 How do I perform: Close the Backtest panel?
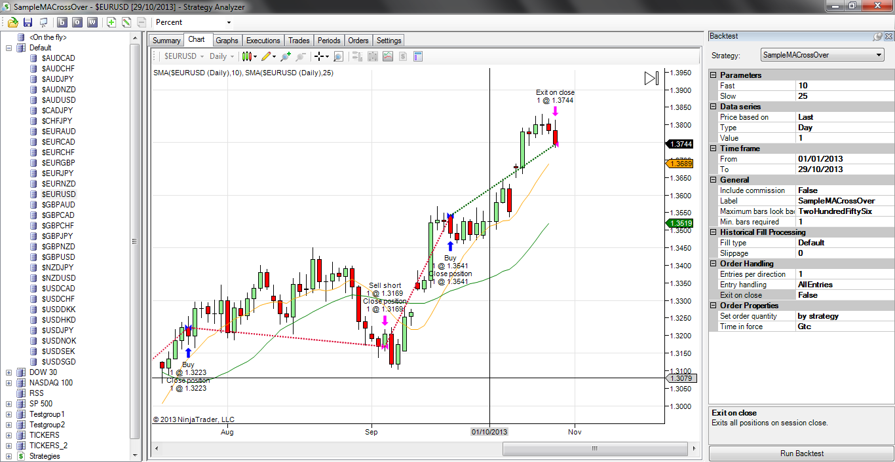coord(887,37)
